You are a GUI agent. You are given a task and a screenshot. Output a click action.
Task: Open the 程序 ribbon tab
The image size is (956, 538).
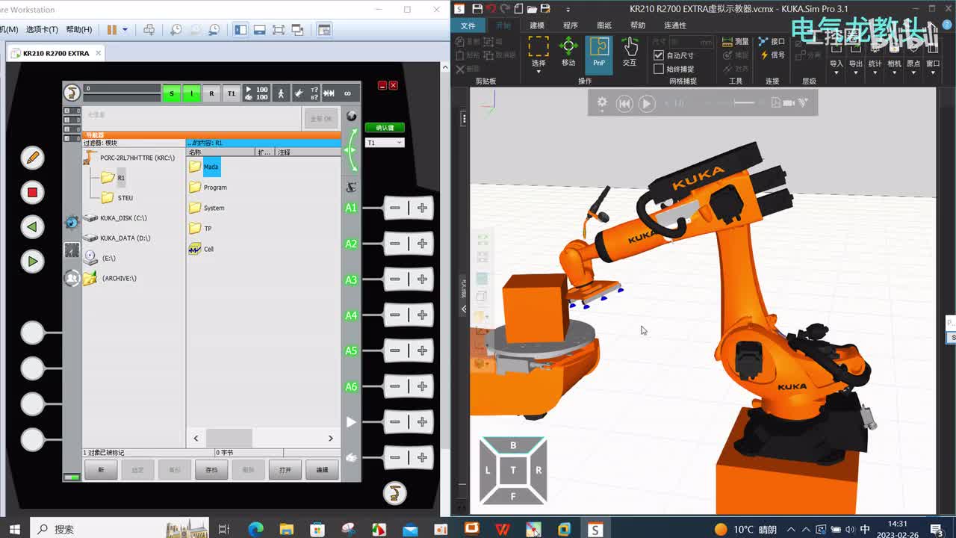(571, 25)
